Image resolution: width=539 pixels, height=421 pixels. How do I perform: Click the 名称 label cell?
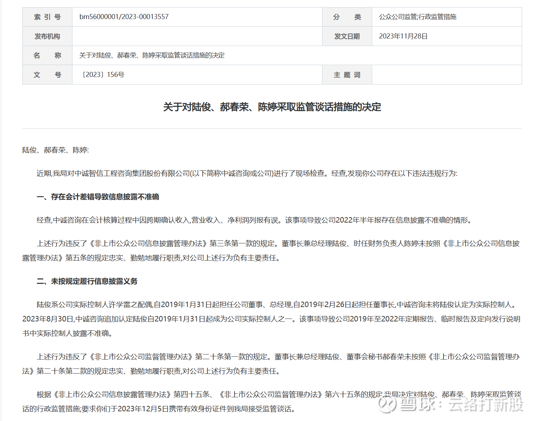point(47,55)
